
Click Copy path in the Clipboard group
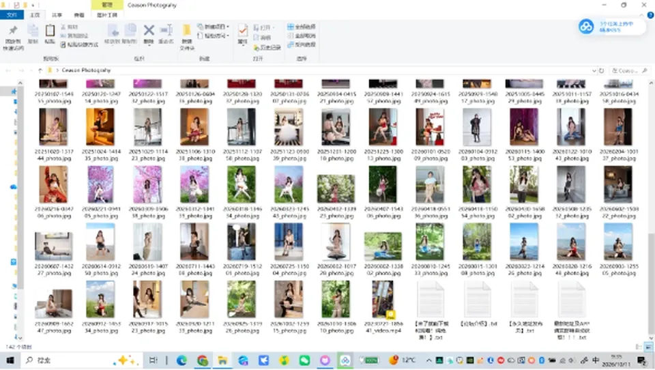pos(75,35)
